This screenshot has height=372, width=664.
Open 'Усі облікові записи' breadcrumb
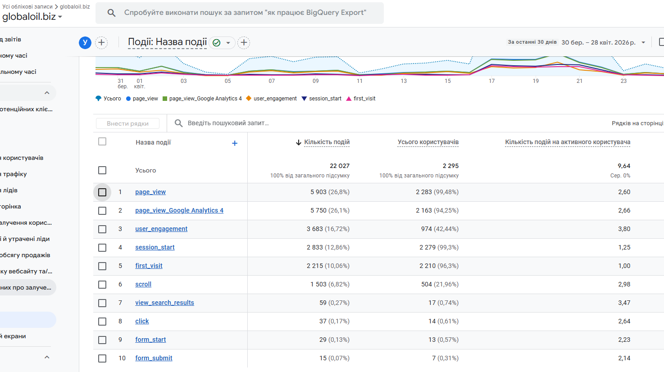pos(27,7)
